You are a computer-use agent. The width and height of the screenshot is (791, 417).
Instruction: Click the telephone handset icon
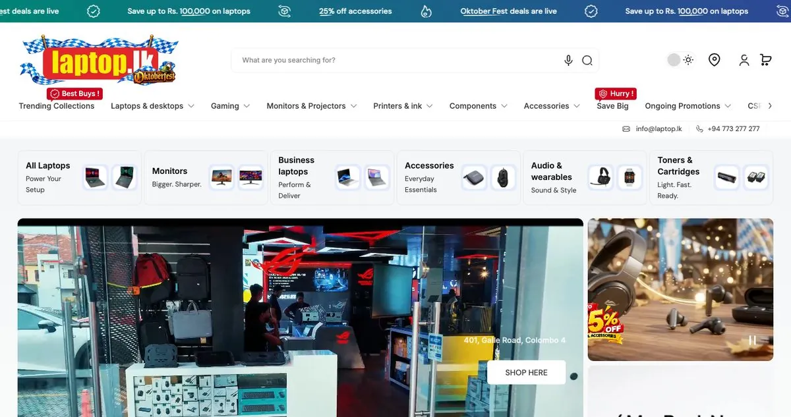(699, 129)
